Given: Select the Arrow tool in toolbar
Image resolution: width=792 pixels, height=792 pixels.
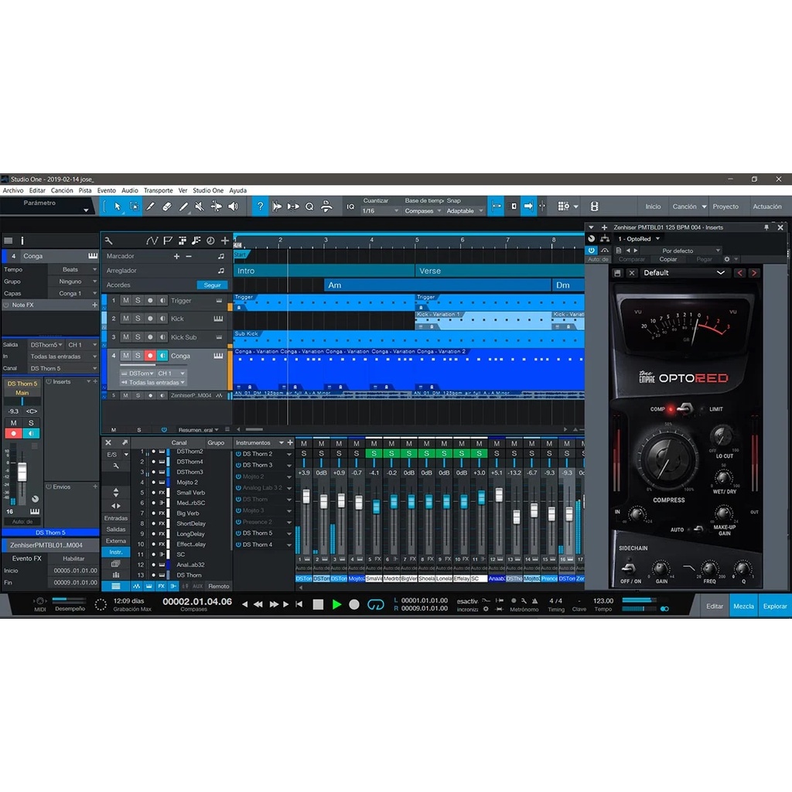Looking at the screenshot, I should 118,207.
